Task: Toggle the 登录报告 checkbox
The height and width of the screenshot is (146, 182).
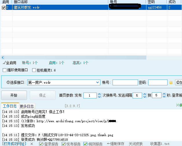Action: [41, 144]
